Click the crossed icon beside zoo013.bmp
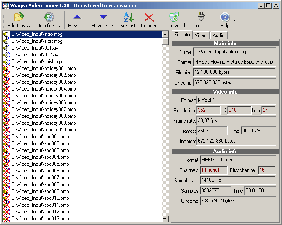Screen dimensions: 282x225 coord(7,219)
